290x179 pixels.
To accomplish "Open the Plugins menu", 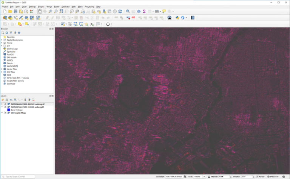I will click(x=41, y=7).
